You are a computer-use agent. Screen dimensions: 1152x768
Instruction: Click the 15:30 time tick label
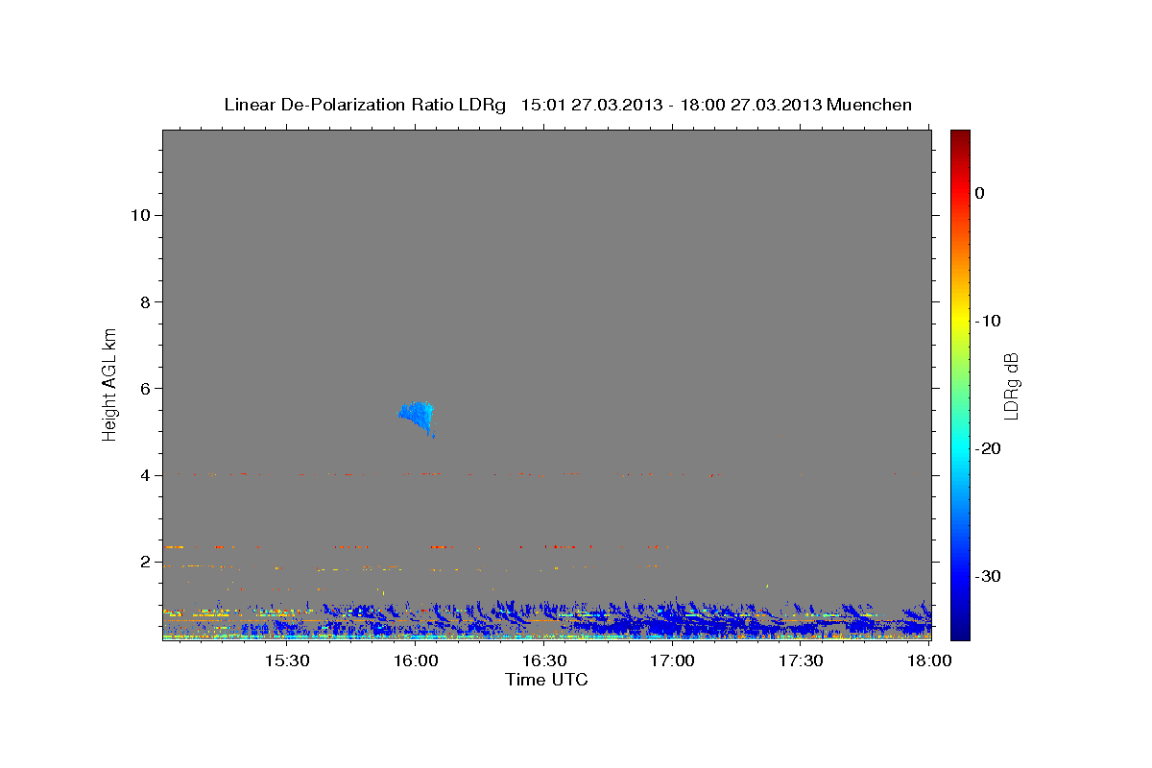[286, 661]
